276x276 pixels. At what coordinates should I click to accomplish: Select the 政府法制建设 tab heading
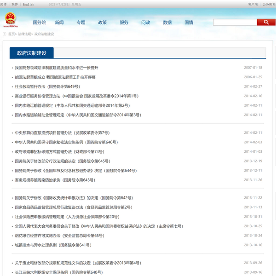32,53
